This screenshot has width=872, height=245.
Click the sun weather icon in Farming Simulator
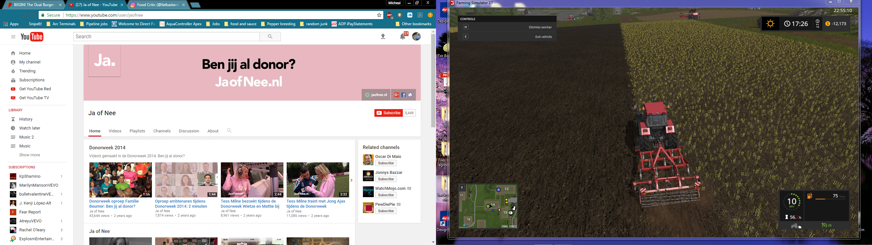tap(771, 24)
